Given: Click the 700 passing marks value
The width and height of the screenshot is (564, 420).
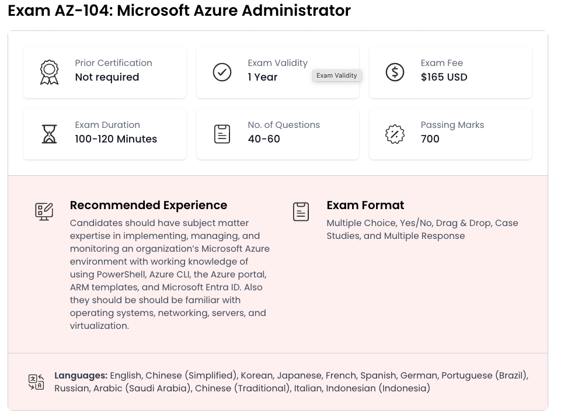Looking at the screenshot, I should coord(430,139).
